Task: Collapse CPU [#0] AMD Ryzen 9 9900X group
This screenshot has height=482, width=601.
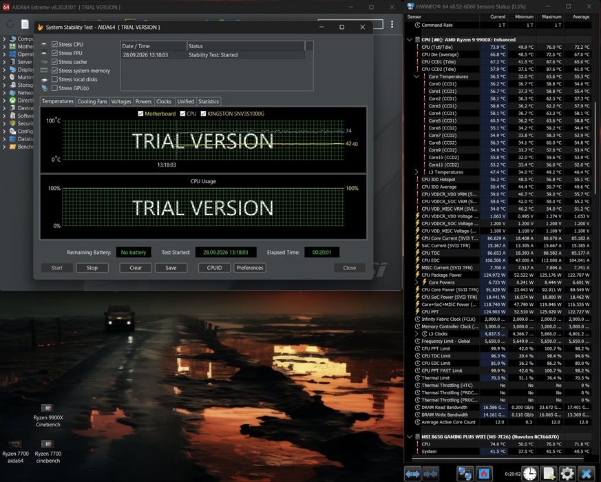Action: [x=410, y=39]
